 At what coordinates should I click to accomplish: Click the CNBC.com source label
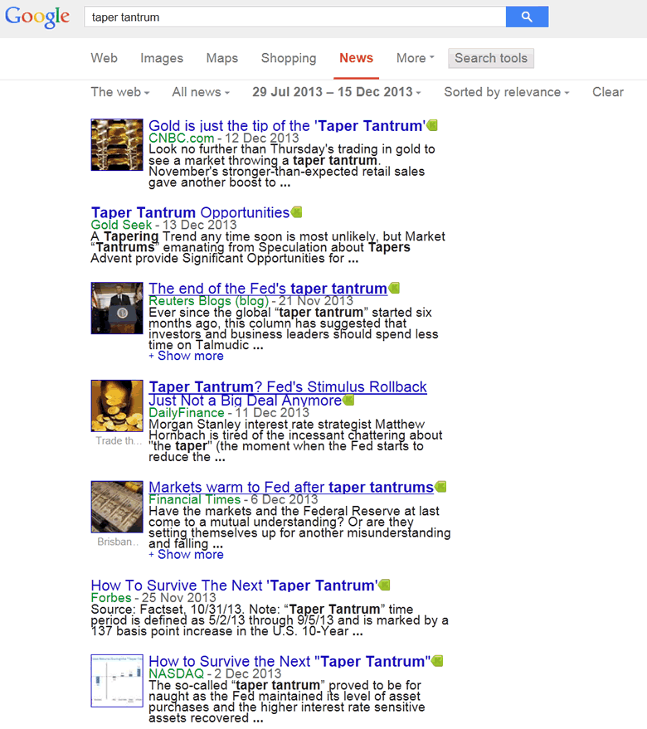point(182,138)
